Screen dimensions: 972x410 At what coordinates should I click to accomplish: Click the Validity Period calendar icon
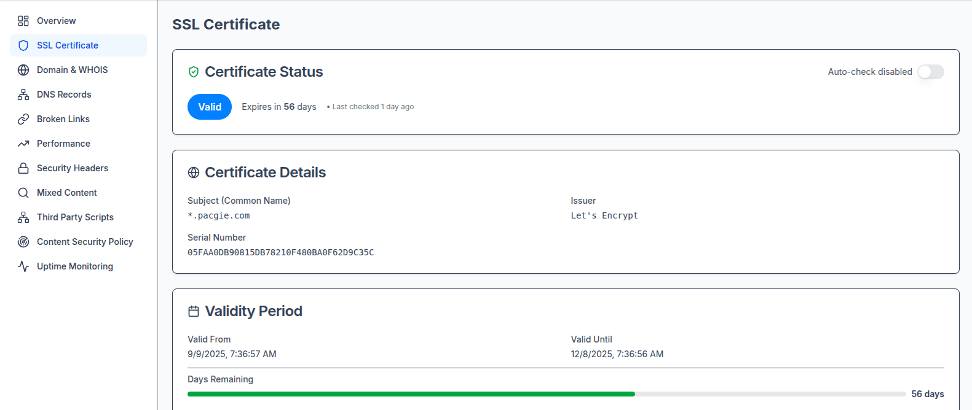click(193, 311)
